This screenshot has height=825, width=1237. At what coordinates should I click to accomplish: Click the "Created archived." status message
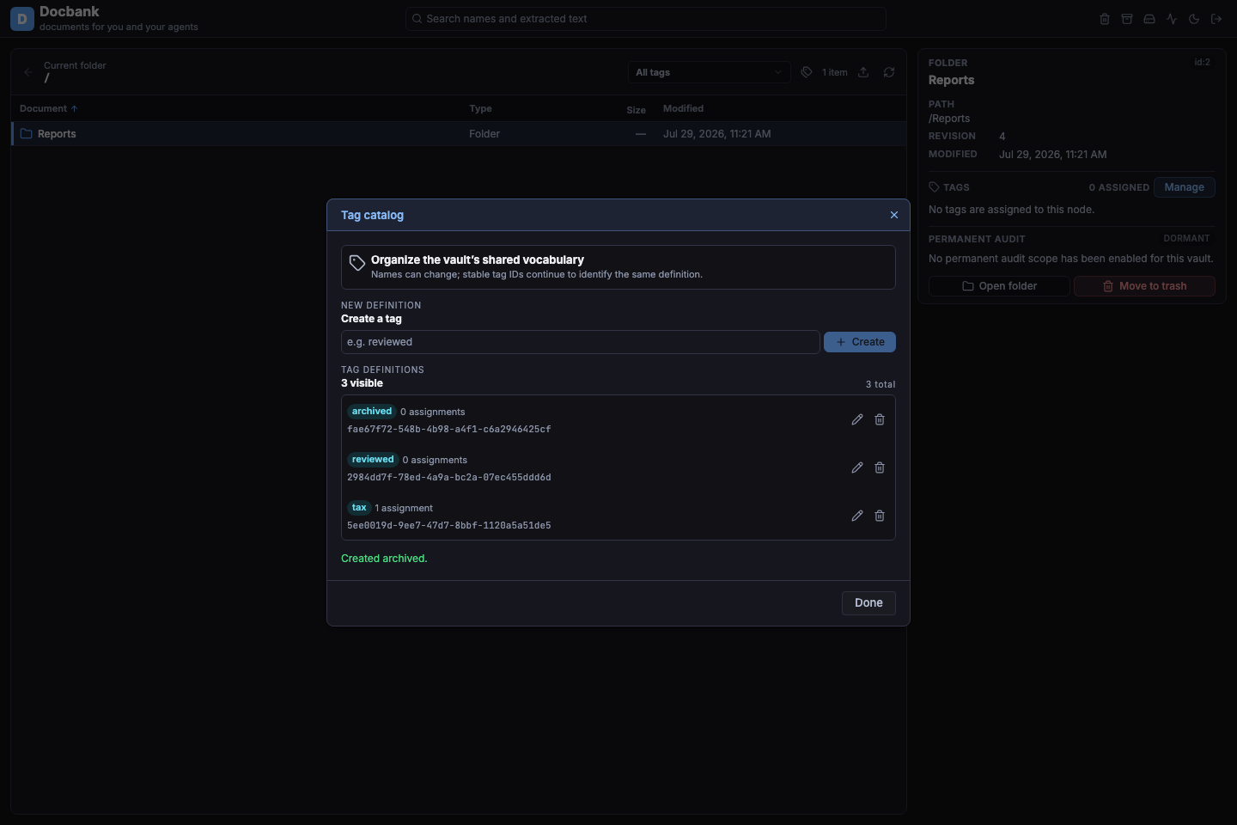click(384, 559)
